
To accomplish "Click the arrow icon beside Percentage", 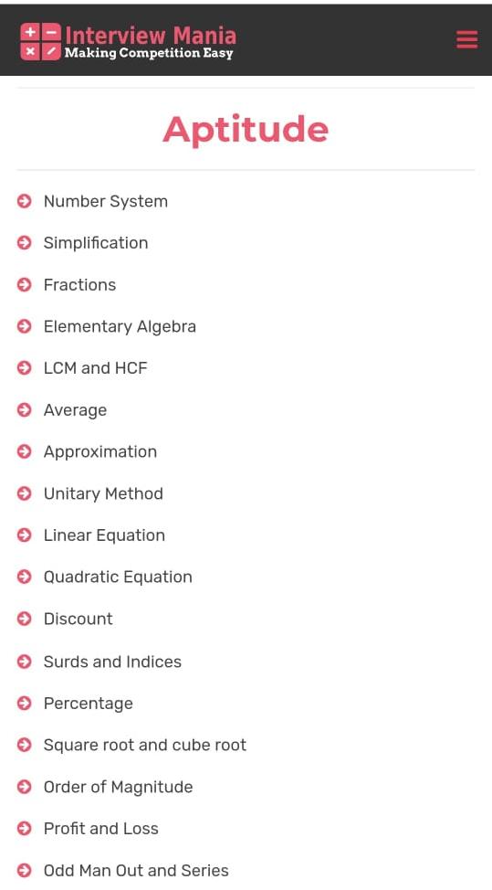I will (25, 704).
